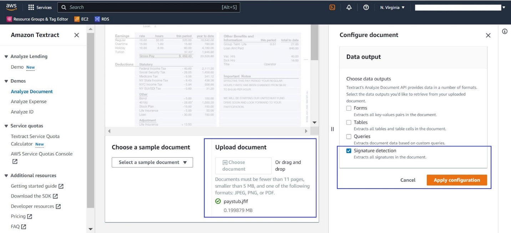The width and height of the screenshot is (511, 233).
Task: Collapse the Service quotas section
Action: pyautogui.click(x=6, y=126)
